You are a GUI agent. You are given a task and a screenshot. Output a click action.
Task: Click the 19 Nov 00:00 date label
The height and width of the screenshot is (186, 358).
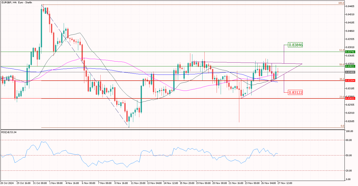(x=204, y=183)
